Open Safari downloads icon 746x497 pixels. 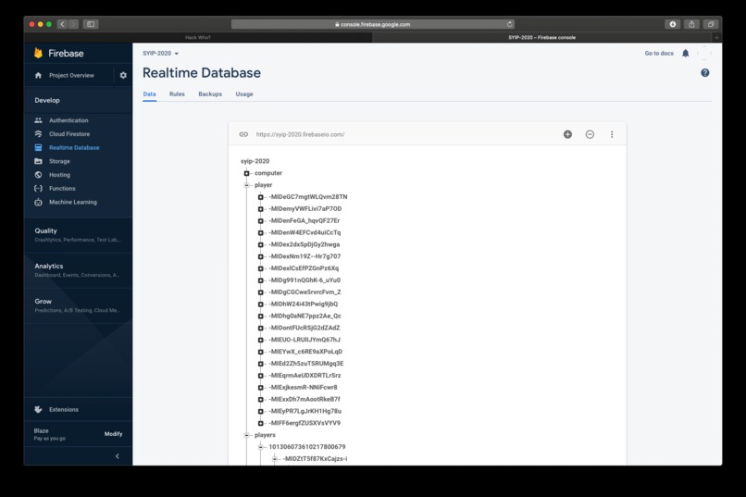(672, 24)
